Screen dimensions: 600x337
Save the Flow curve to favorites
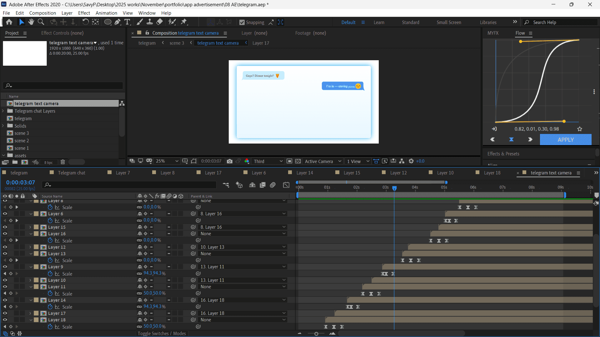tap(580, 129)
